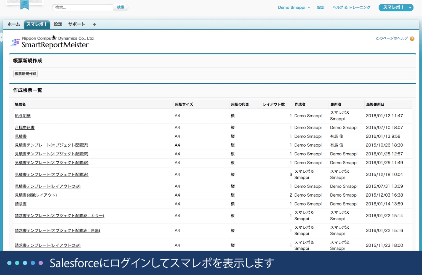The height and width of the screenshot is (275, 422).
Task: Open 見積書テンプレート(レイアウトのみ) report
Action: pyautogui.click(x=48, y=186)
